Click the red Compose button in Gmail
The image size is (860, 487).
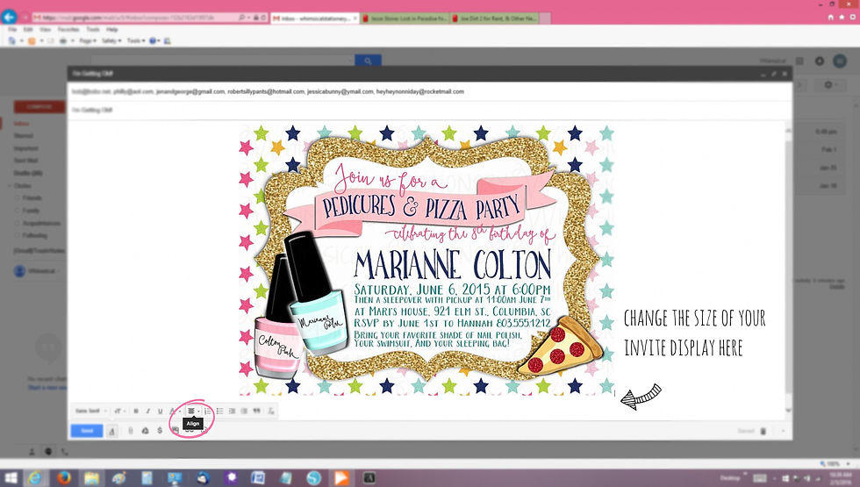click(39, 106)
